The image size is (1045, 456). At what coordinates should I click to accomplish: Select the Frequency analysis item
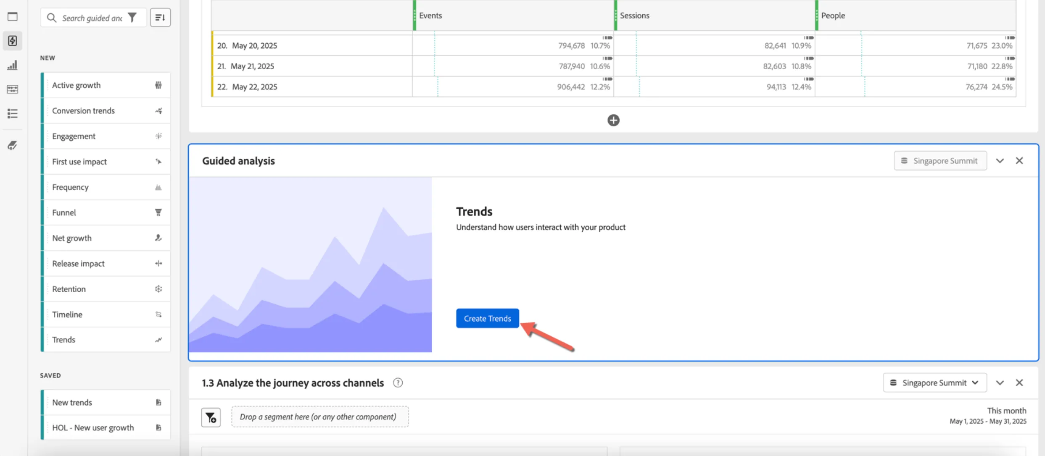click(106, 187)
